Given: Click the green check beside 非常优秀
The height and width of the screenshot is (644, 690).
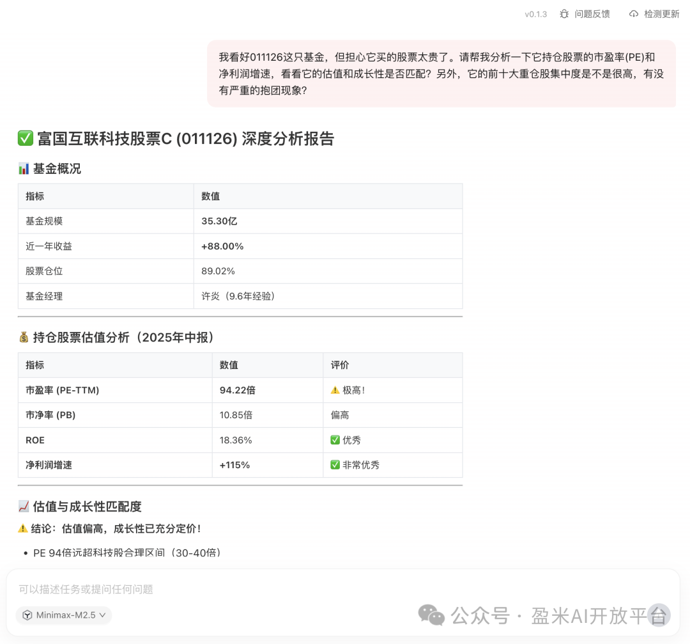Looking at the screenshot, I should tap(335, 465).
